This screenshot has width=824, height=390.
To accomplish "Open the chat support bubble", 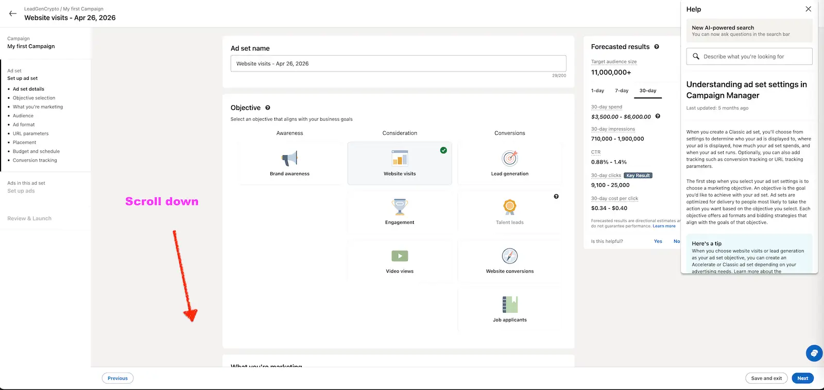I will [x=814, y=353].
